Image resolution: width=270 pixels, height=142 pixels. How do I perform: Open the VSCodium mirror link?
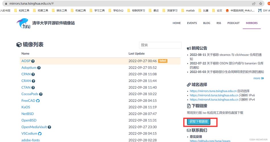tap(29, 133)
